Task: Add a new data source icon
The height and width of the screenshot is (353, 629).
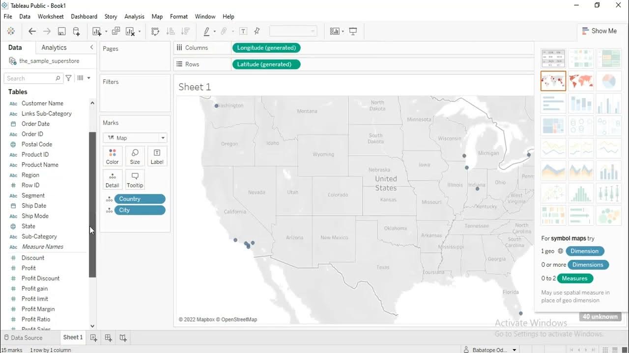Action: point(76,31)
